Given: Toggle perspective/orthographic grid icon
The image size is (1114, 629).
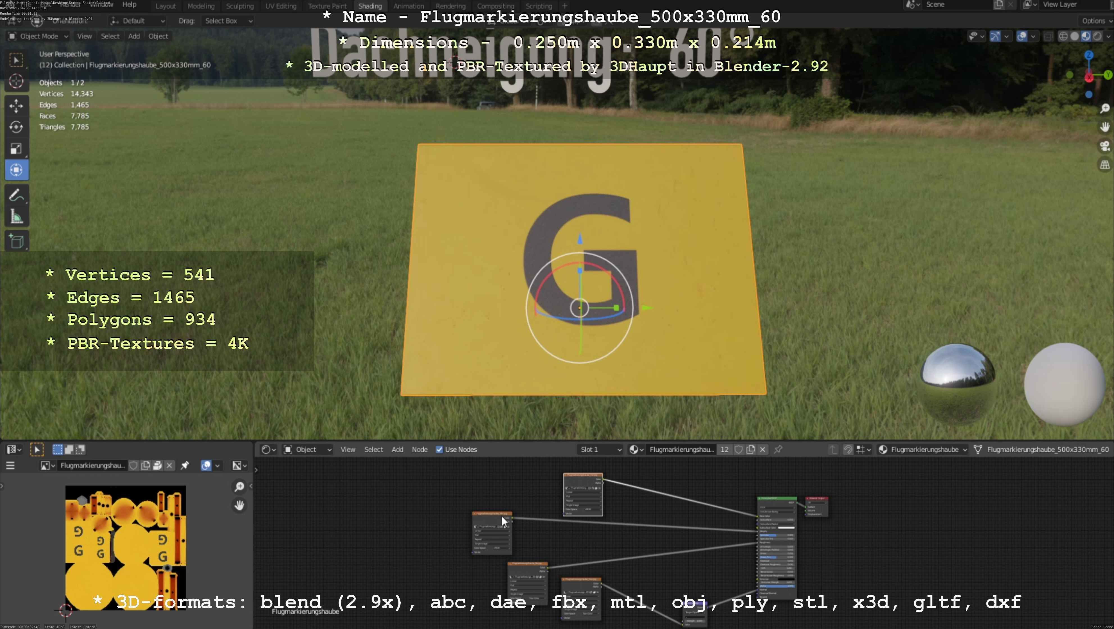Looking at the screenshot, I should click(1104, 165).
